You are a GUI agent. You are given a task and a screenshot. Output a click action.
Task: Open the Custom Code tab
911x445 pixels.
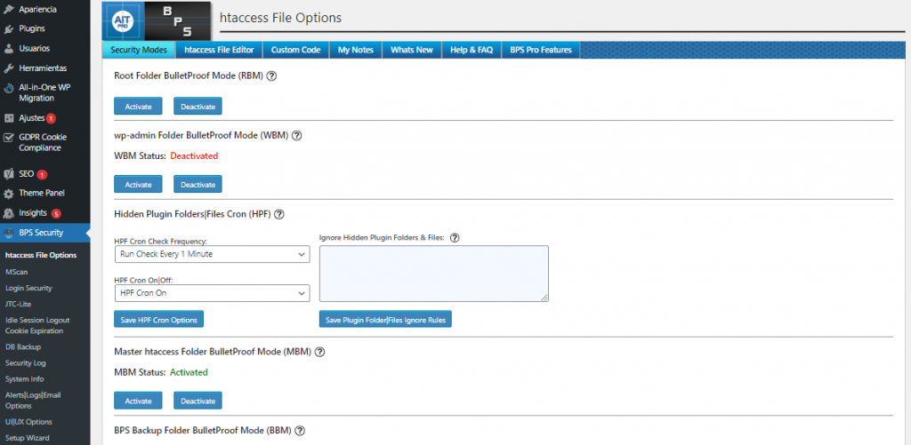click(x=295, y=50)
